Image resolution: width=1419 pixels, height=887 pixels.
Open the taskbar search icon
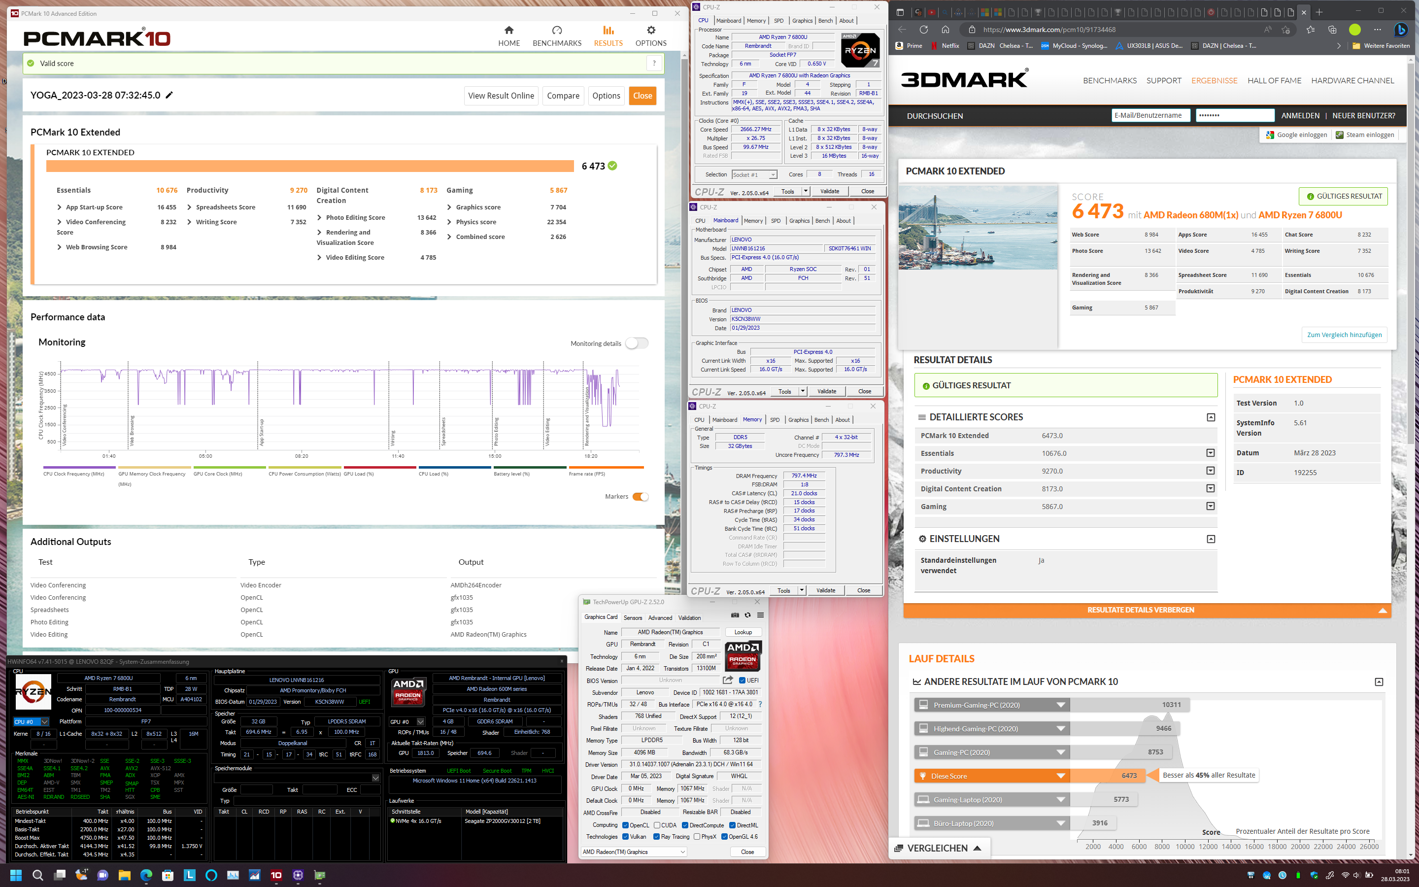tap(37, 875)
